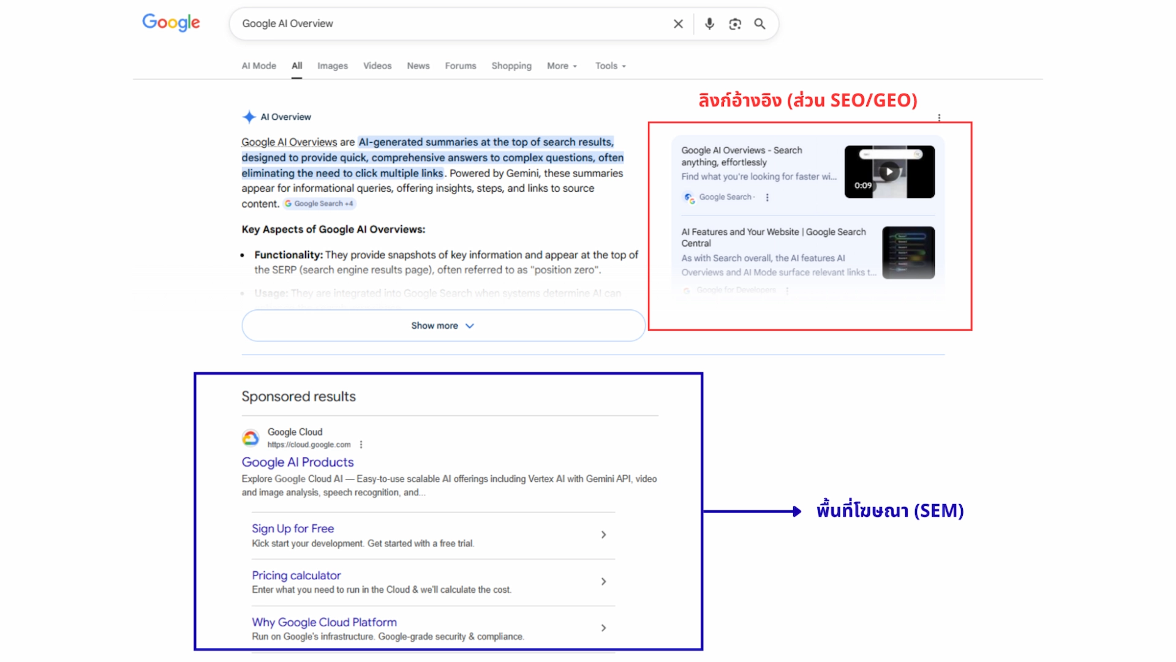Click the Google Search +4 source chip

(319, 204)
